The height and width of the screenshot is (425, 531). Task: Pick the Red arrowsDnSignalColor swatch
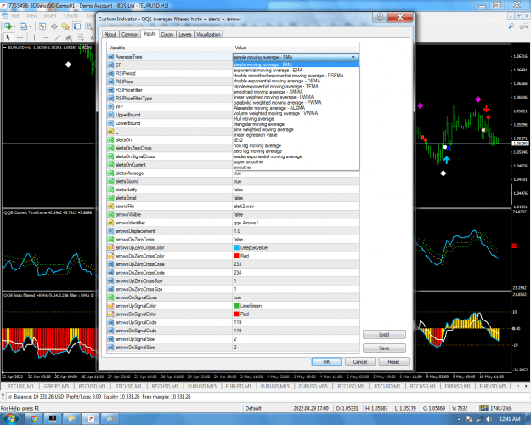(236, 314)
